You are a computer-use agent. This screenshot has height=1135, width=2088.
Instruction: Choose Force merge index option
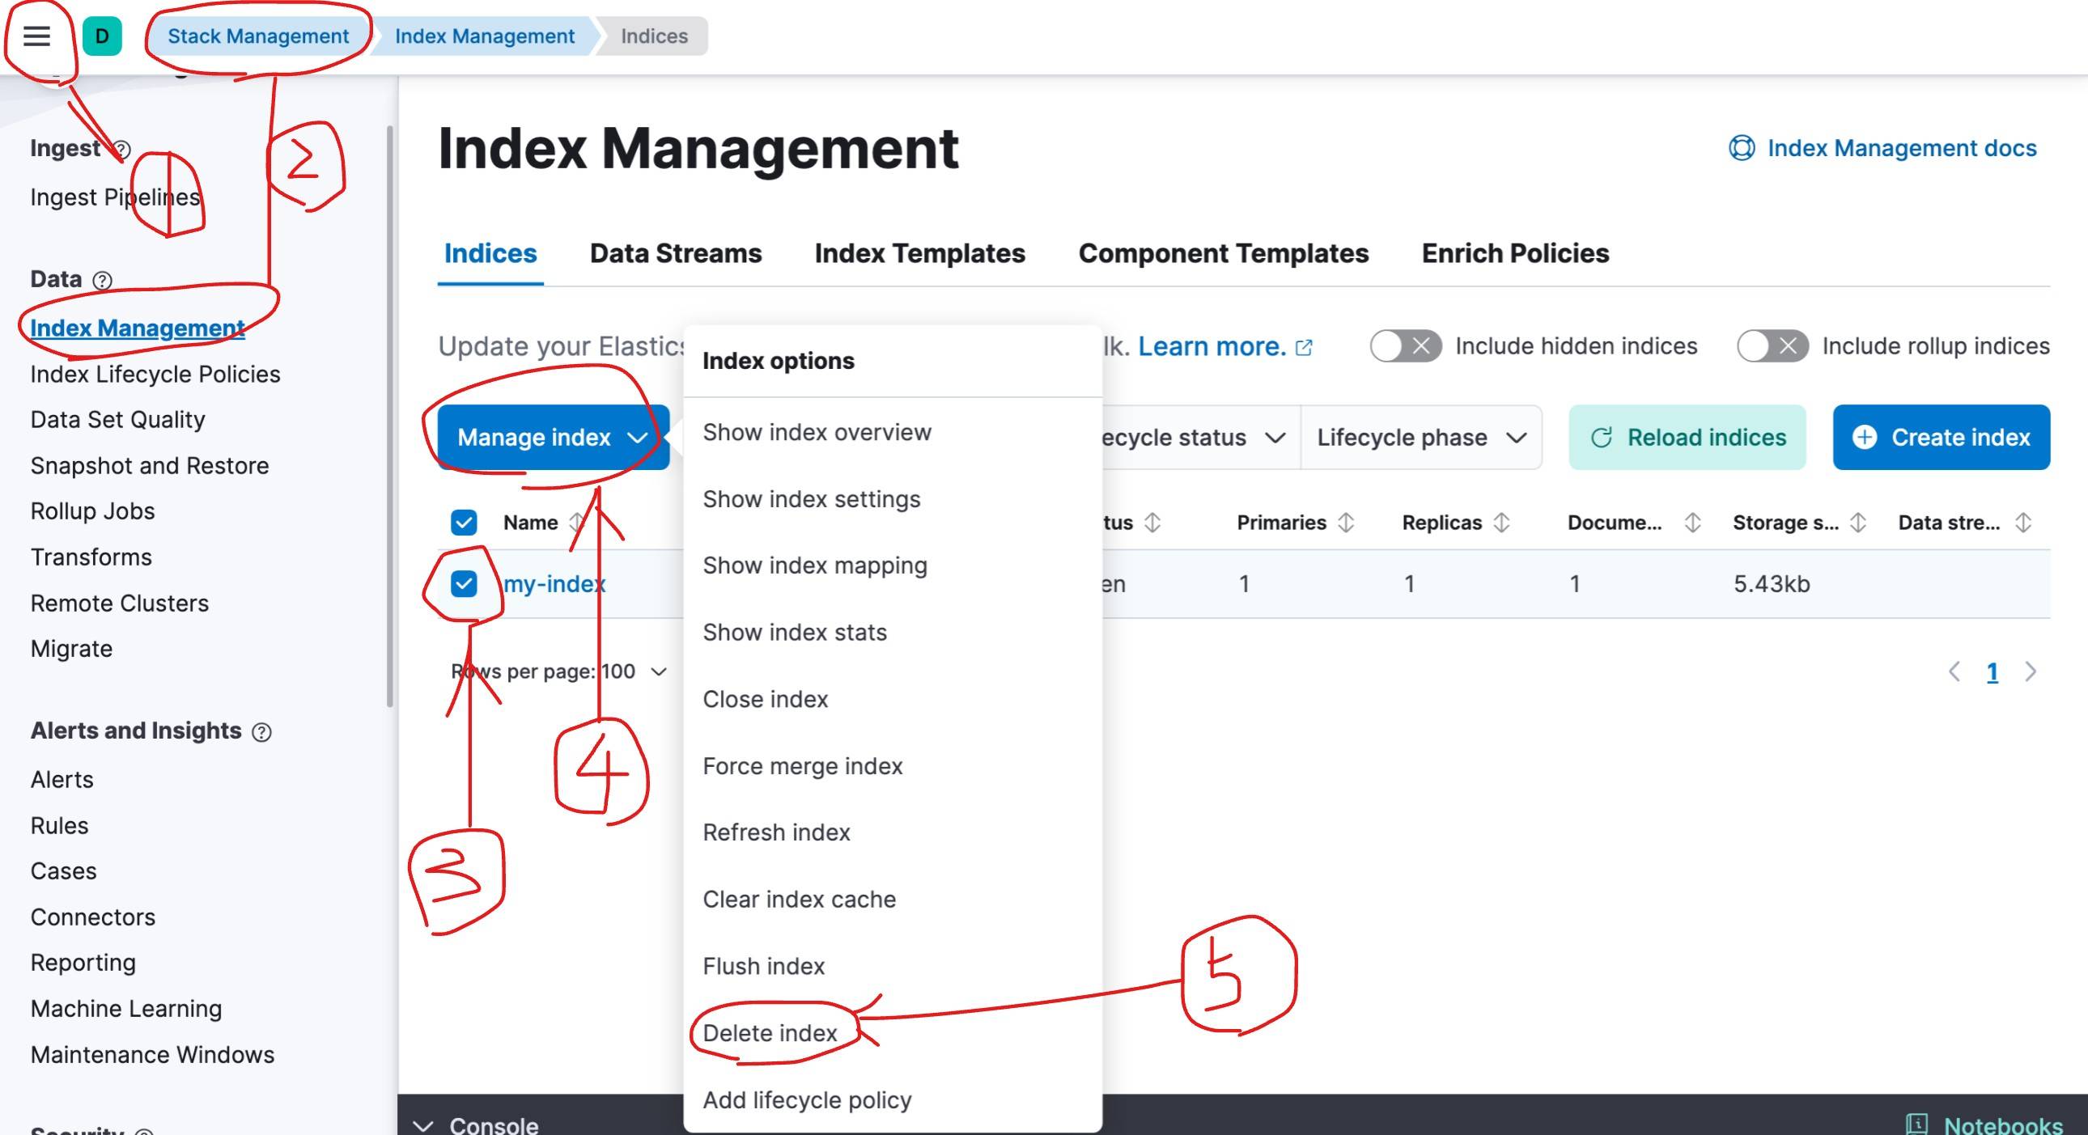(x=893, y=765)
